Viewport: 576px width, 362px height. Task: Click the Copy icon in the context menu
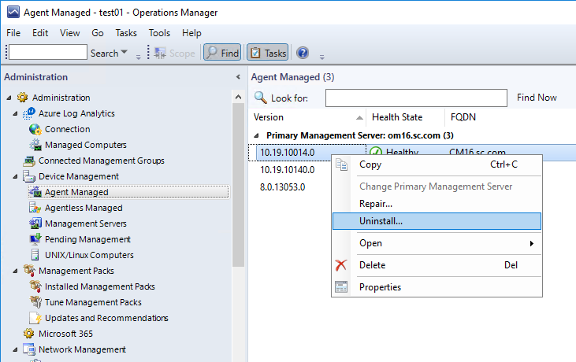pyautogui.click(x=341, y=164)
